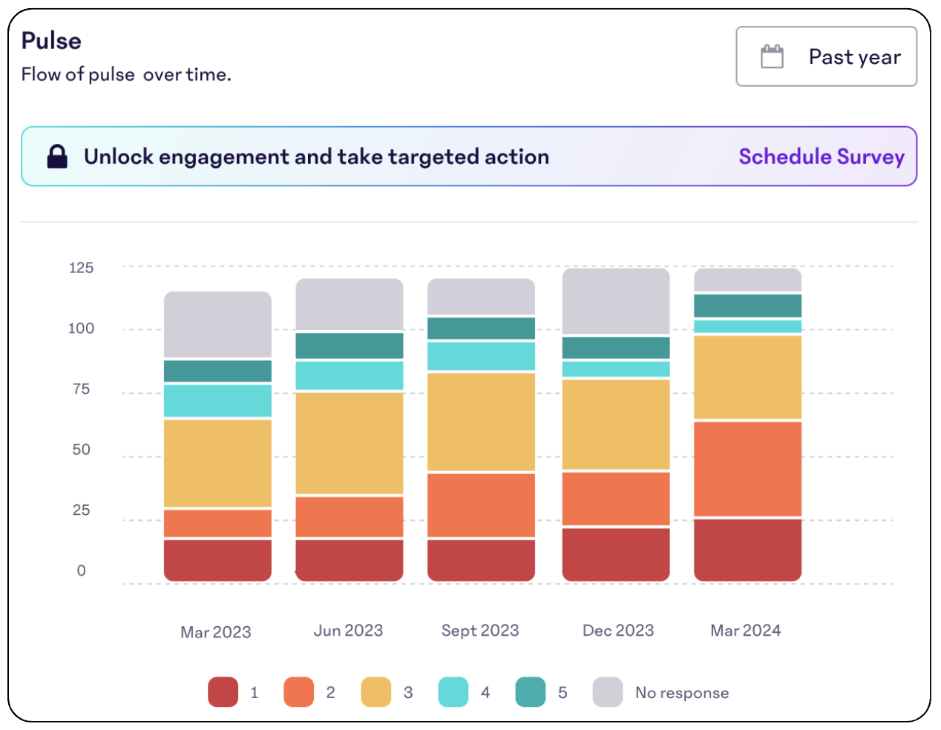Select the cyan legend icon for rating 4
Screen dimensions: 941x730
click(454, 692)
